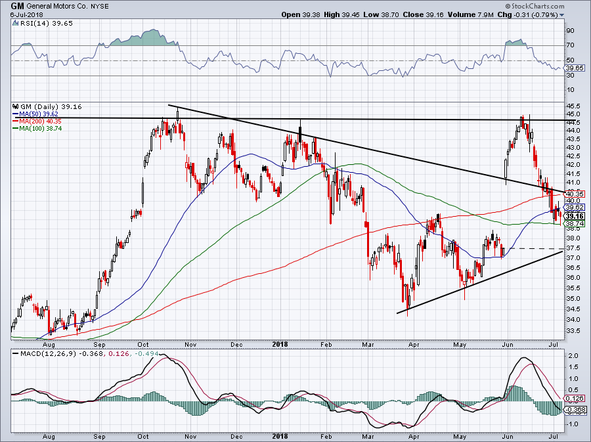The image size is (591, 442).
Task: Click the MACD legend black line icon
Action: click(15, 354)
